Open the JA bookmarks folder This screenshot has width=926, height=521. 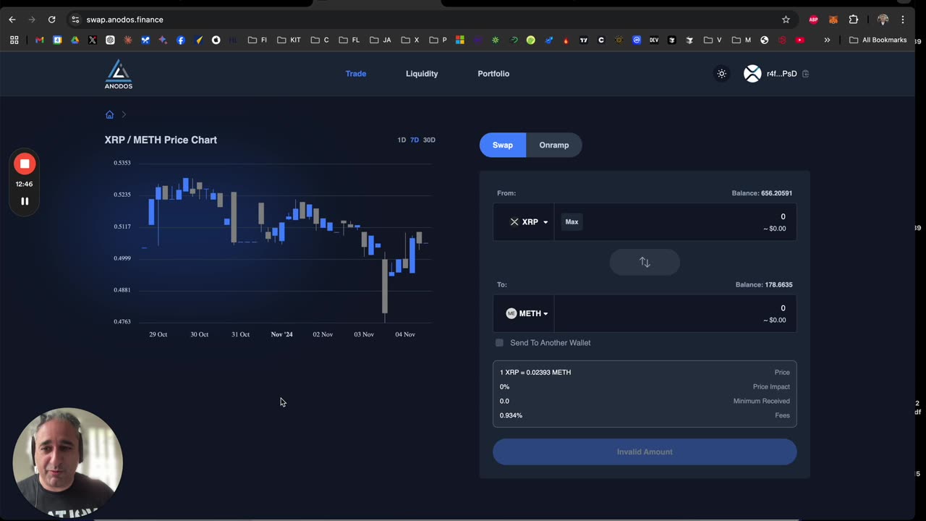[381, 40]
